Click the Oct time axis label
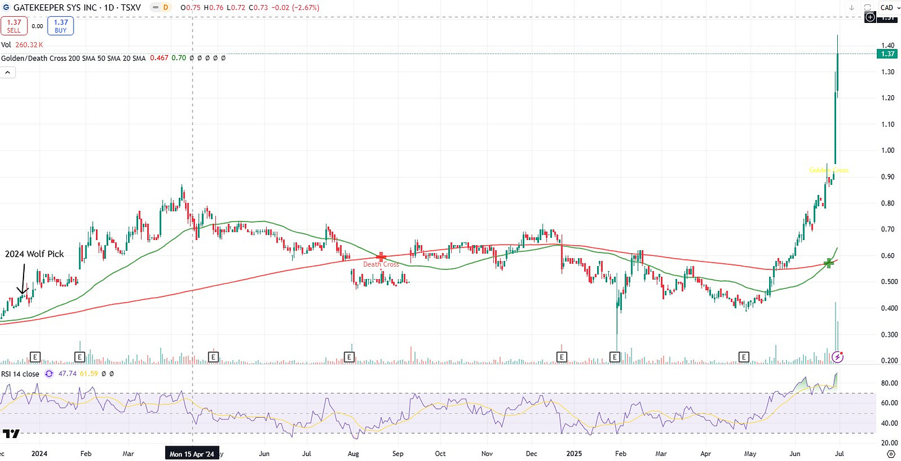Viewport: 901px width, 461px height. click(x=440, y=454)
